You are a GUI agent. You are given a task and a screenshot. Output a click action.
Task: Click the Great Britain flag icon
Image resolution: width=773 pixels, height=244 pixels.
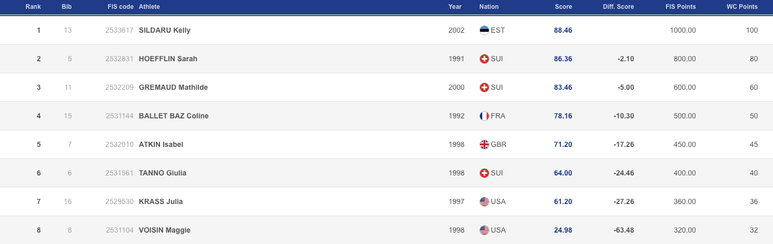coord(484,144)
